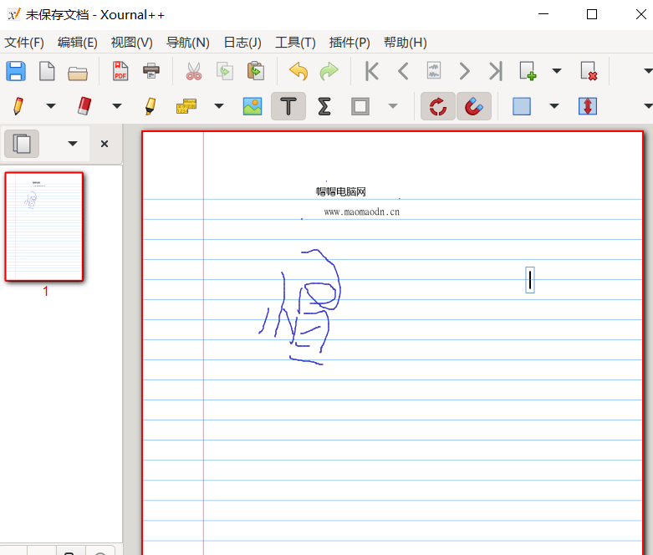Delete the current page
Screen dimensions: 653x555
coord(589,72)
